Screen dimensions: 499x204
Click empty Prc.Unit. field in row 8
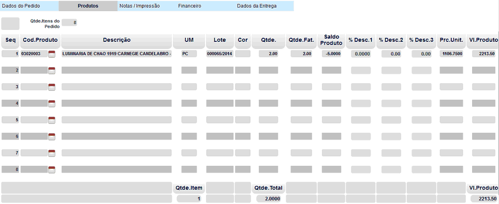pos(451,169)
